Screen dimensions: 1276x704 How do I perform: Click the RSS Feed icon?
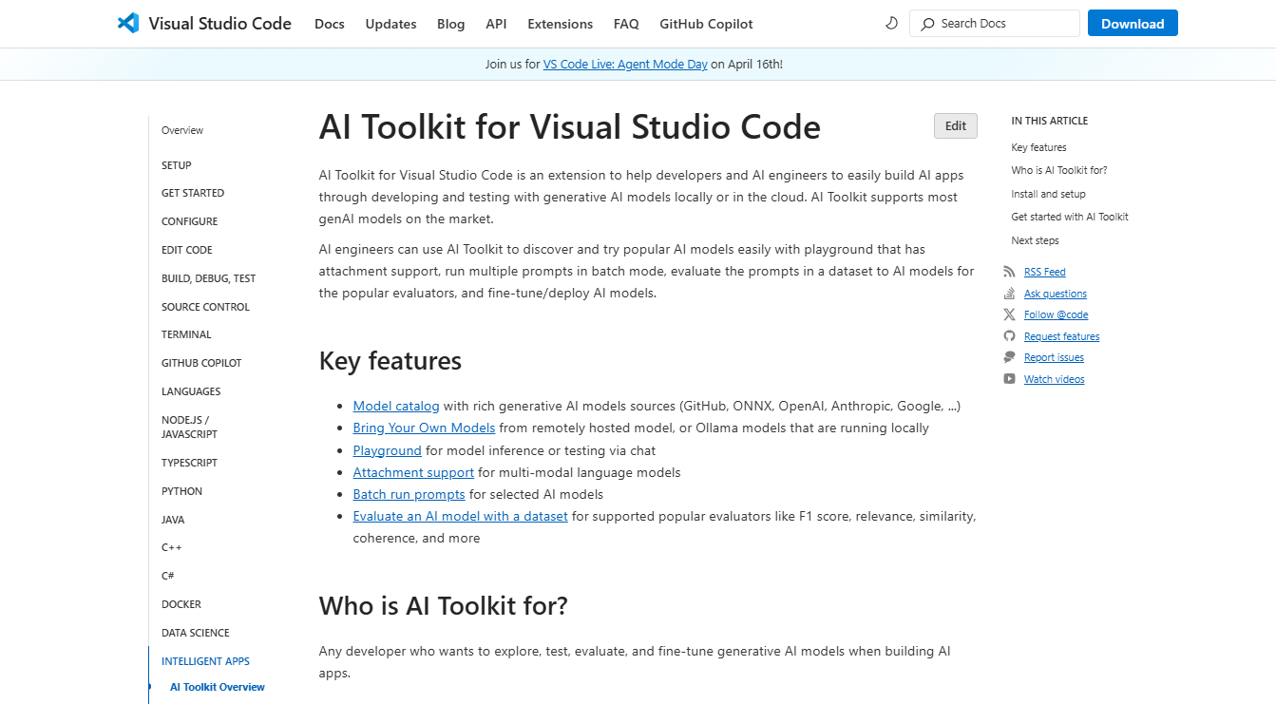pos(1009,272)
